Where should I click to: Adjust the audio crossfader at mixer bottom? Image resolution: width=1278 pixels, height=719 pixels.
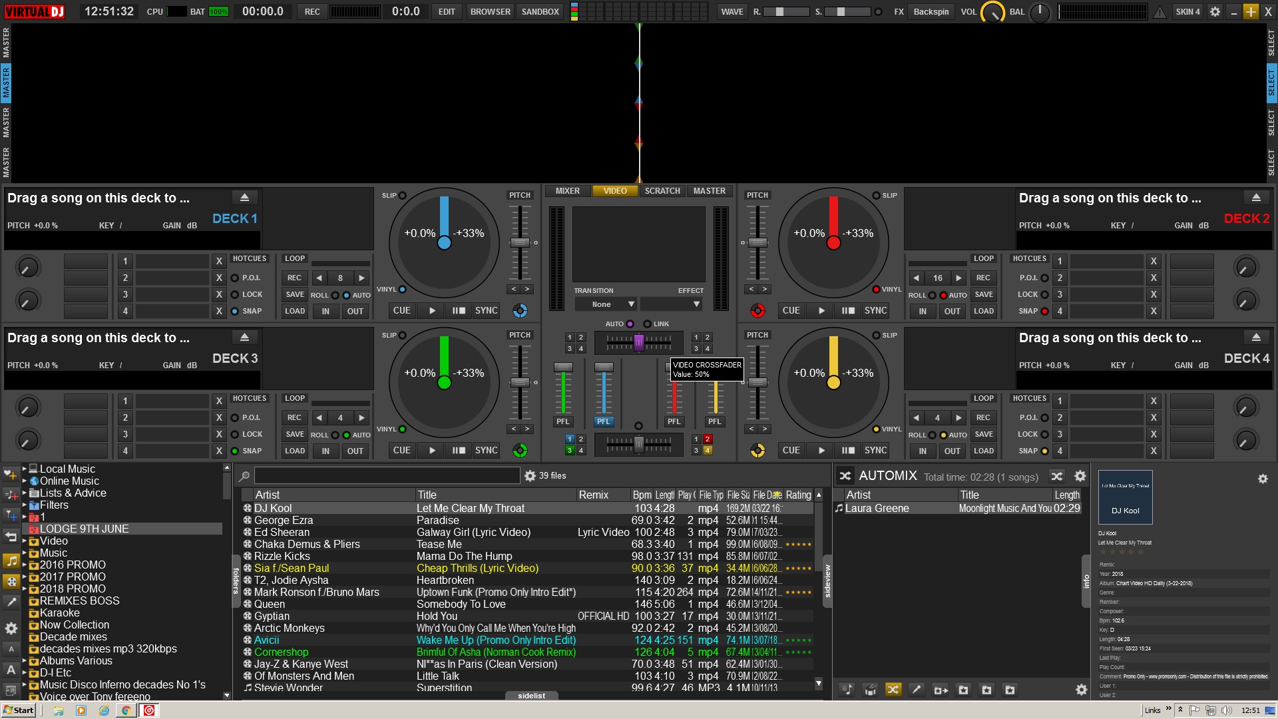pyautogui.click(x=639, y=444)
